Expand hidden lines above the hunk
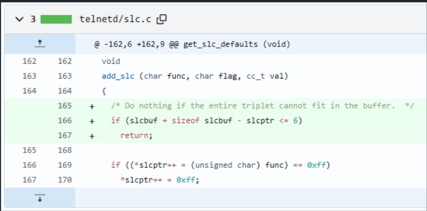The height and width of the screenshot is (211, 427). (40, 44)
